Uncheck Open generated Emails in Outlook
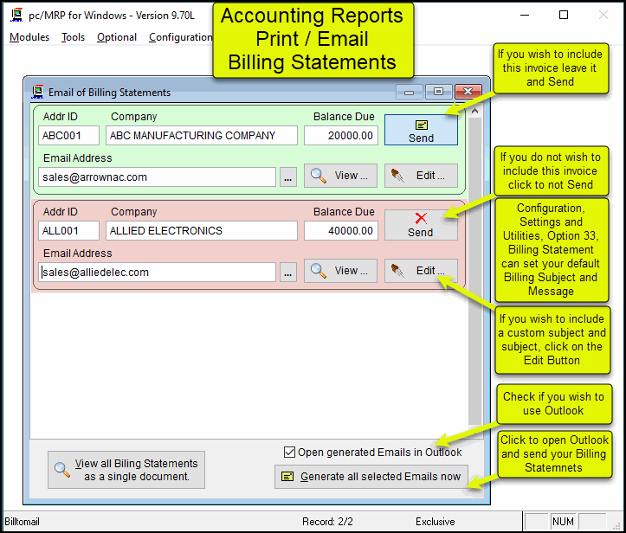626x533 pixels. tap(290, 452)
